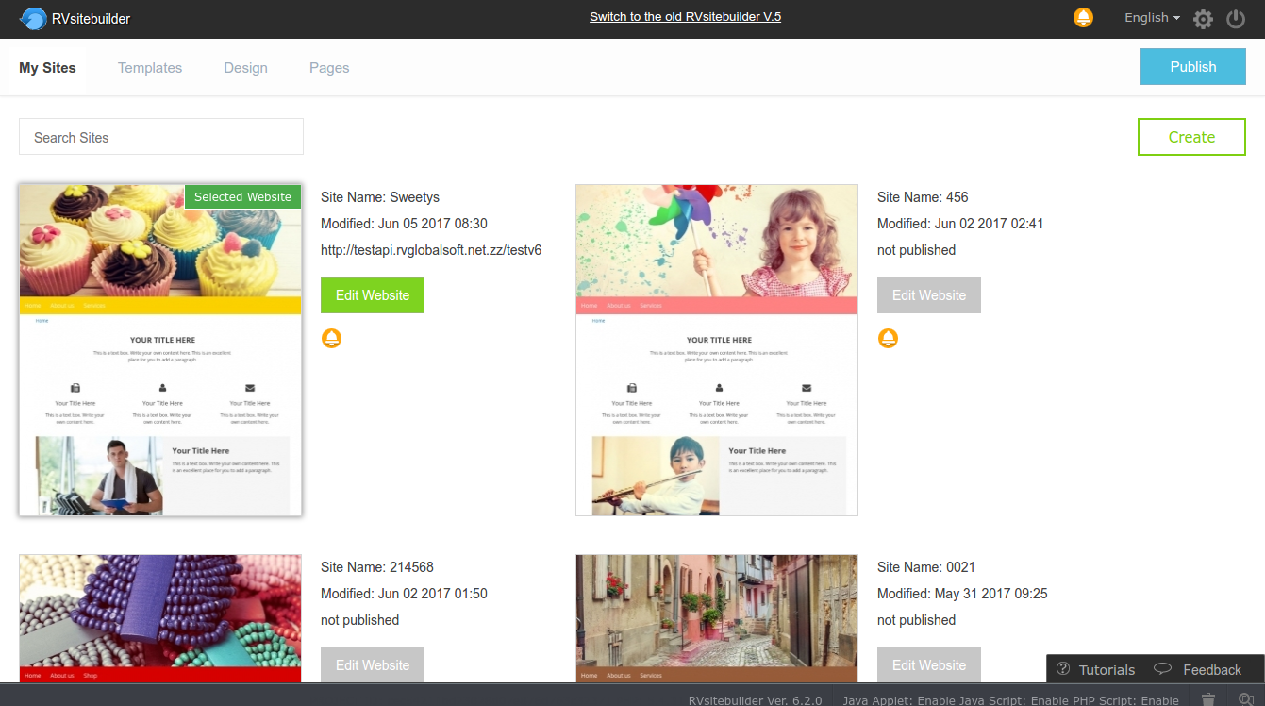The height and width of the screenshot is (706, 1265).
Task: Select the site 456 thumbnail
Action: coord(717,350)
